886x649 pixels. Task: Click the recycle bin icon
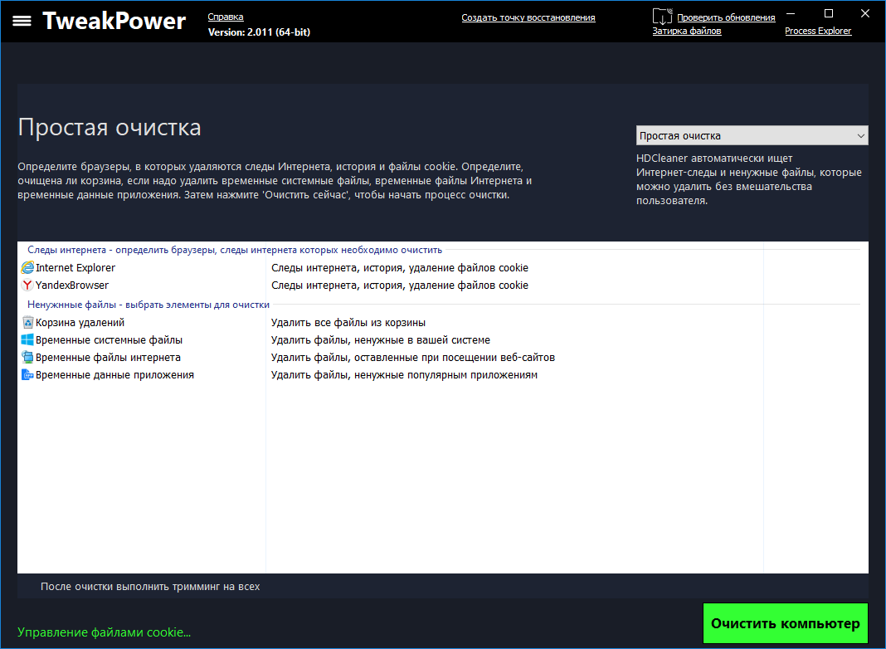click(x=27, y=322)
